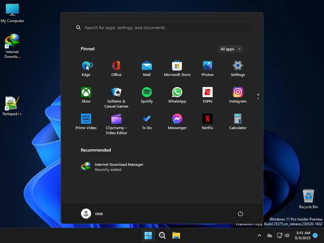
Task: Open taskbar Search
Action: tap(162, 235)
